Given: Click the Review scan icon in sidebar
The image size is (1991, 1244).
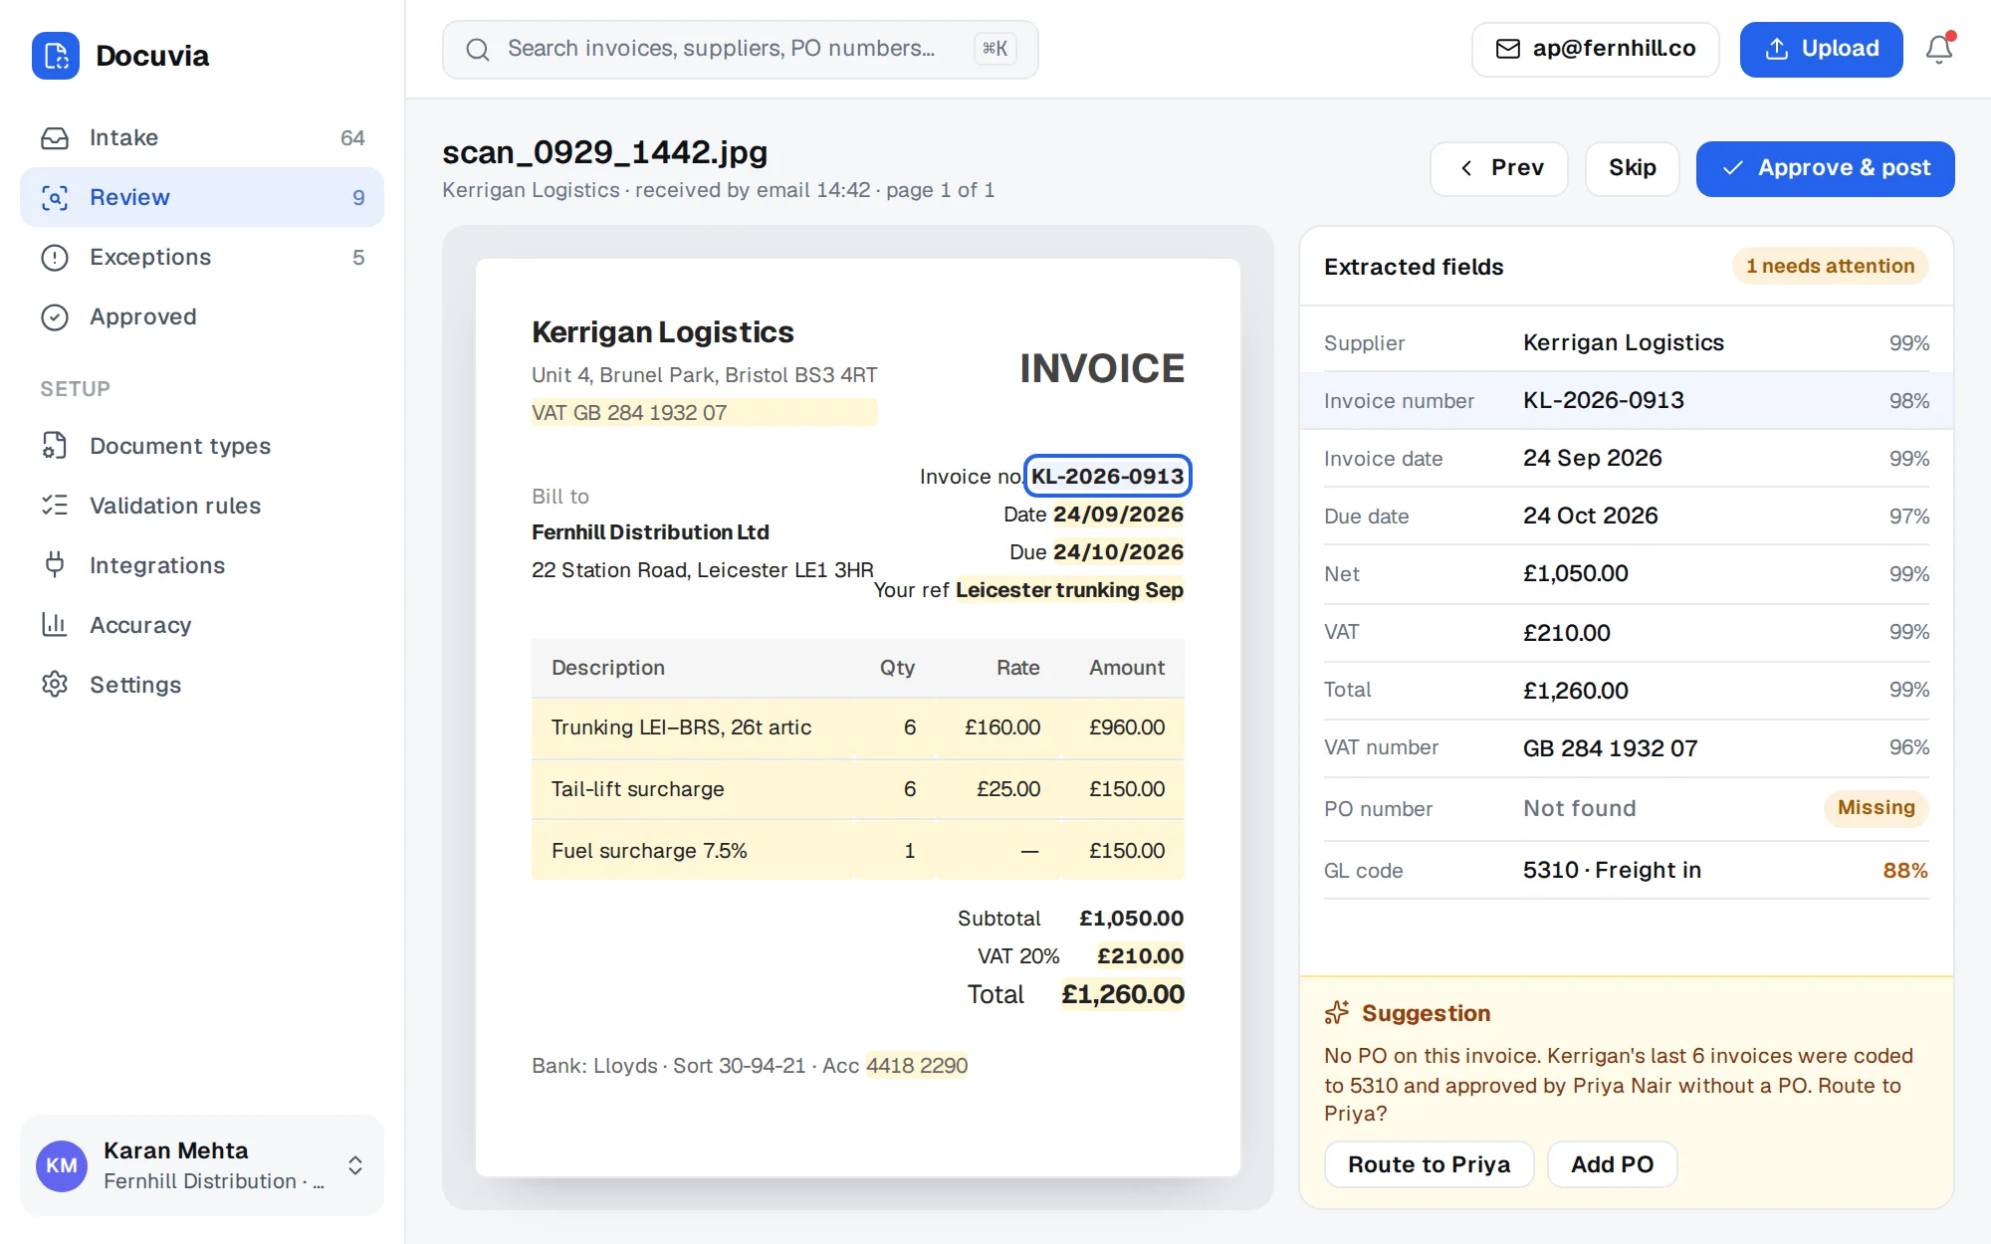Looking at the screenshot, I should 55,197.
